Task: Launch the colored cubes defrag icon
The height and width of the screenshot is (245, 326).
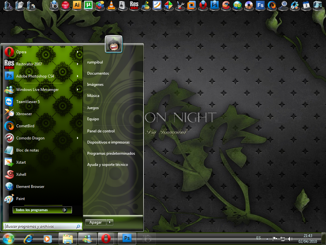Action: tap(100, 5)
